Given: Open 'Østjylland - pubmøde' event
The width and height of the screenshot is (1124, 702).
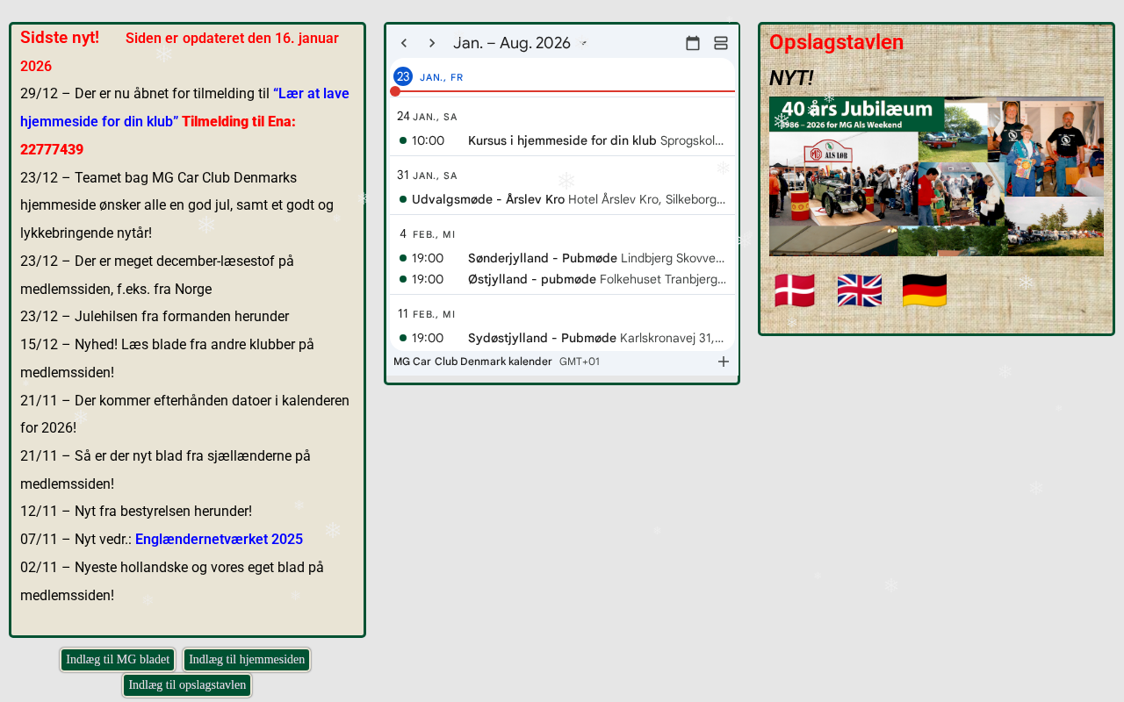Looking at the screenshot, I should [x=562, y=279].
